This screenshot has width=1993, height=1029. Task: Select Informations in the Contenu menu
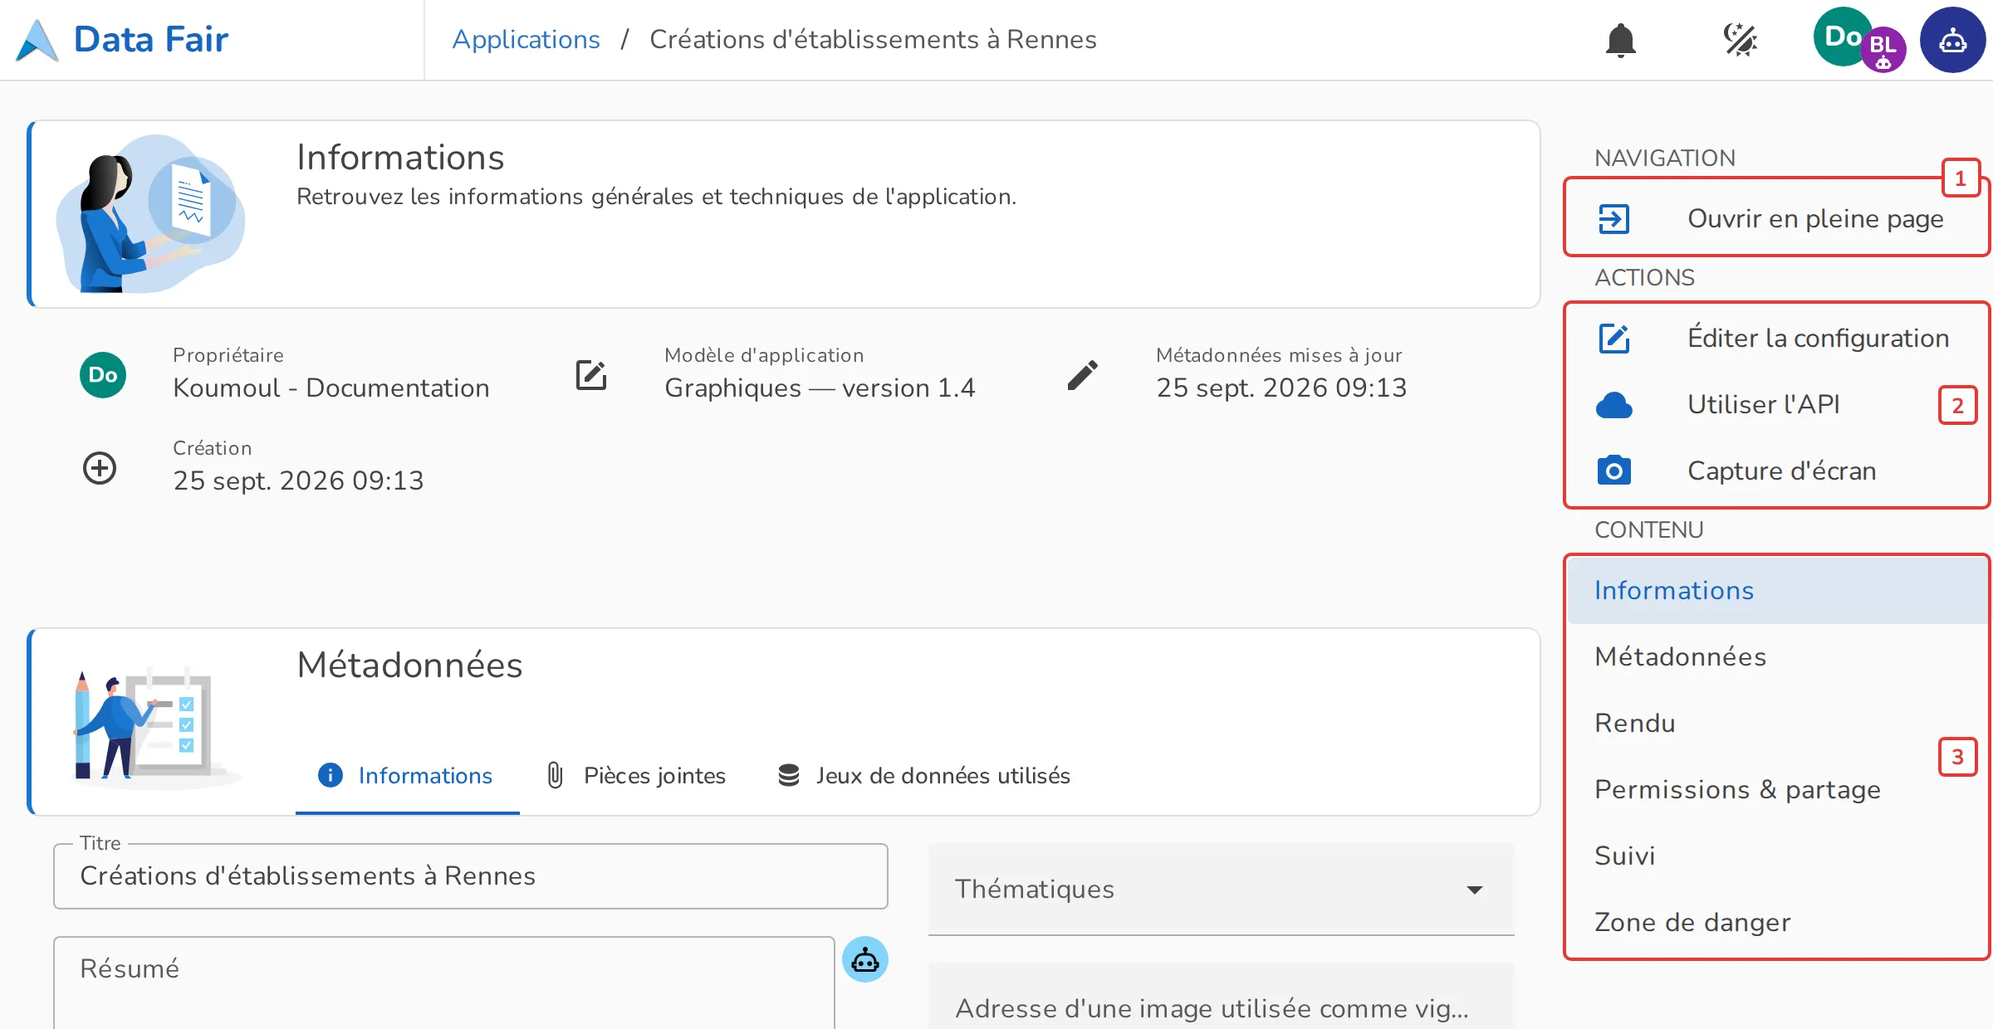[1777, 590]
